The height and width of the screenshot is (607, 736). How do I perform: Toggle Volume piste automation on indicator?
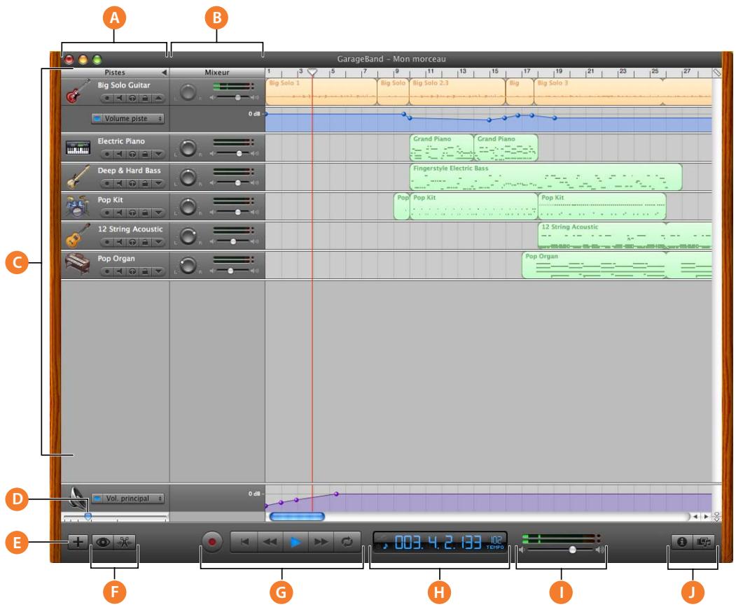pyautogui.click(x=97, y=118)
